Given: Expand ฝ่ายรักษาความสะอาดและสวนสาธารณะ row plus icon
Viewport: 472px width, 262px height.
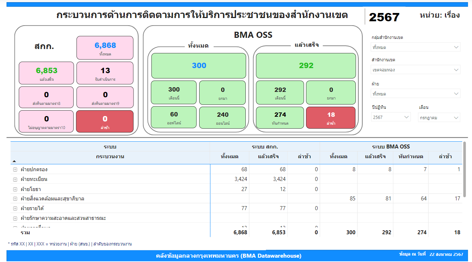Looking at the screenshot, I should (15, 218).
